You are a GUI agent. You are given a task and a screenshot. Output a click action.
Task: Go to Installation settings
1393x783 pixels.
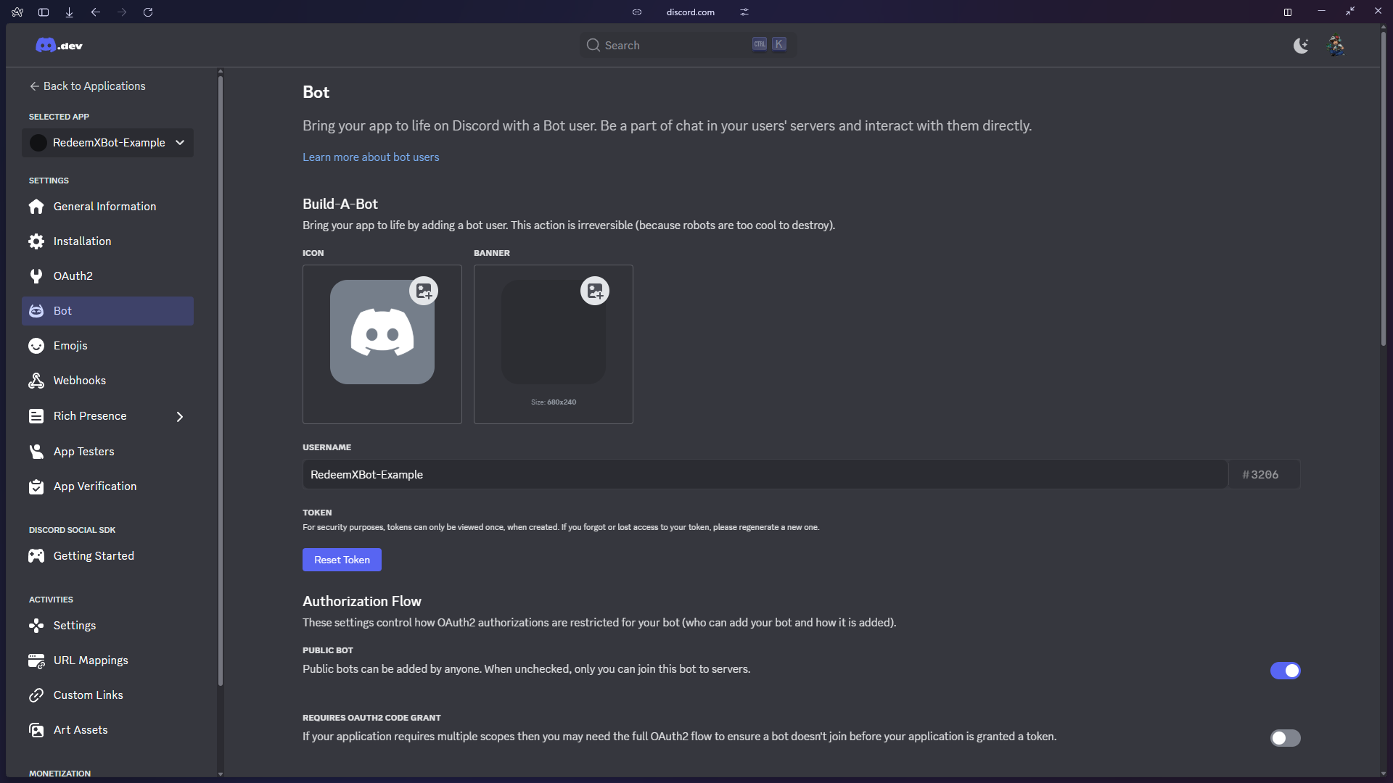point(107,241)
